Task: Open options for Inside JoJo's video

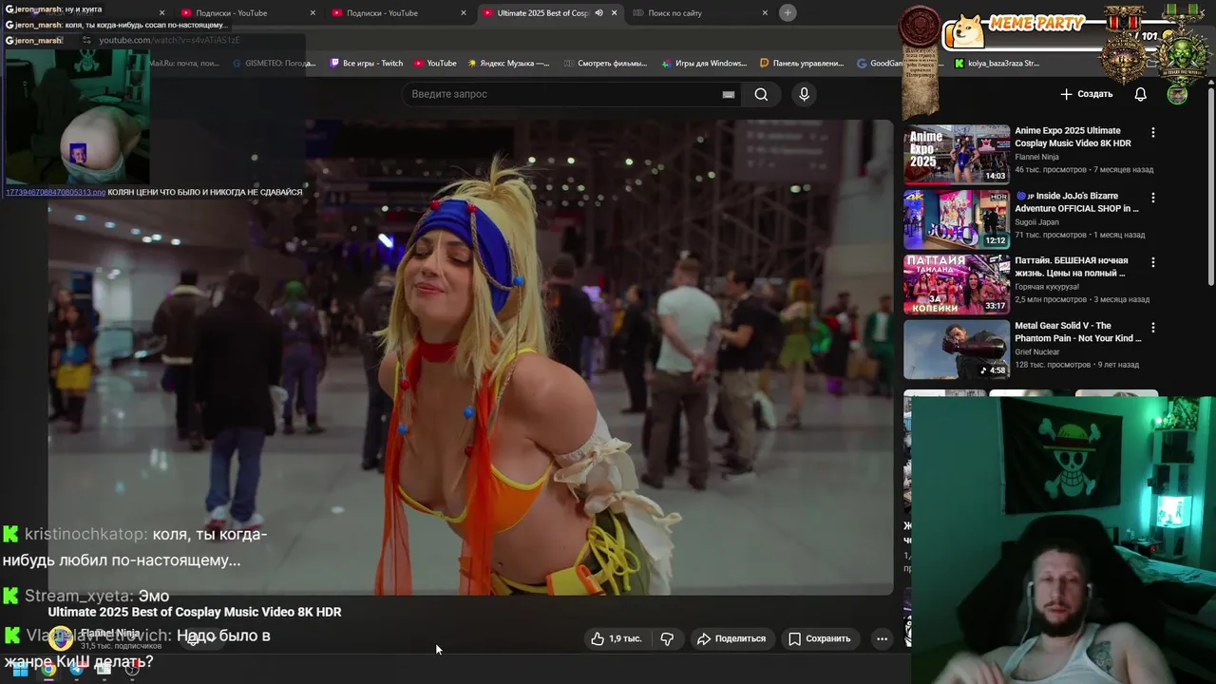Action: [1153, 198]
